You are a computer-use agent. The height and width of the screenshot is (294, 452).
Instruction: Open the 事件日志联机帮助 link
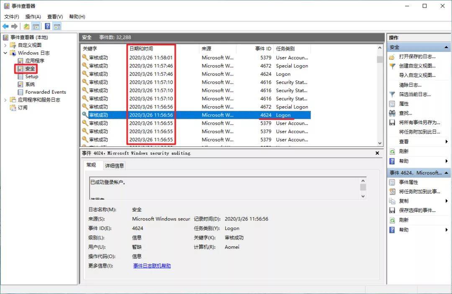click(x=152, y=266)
